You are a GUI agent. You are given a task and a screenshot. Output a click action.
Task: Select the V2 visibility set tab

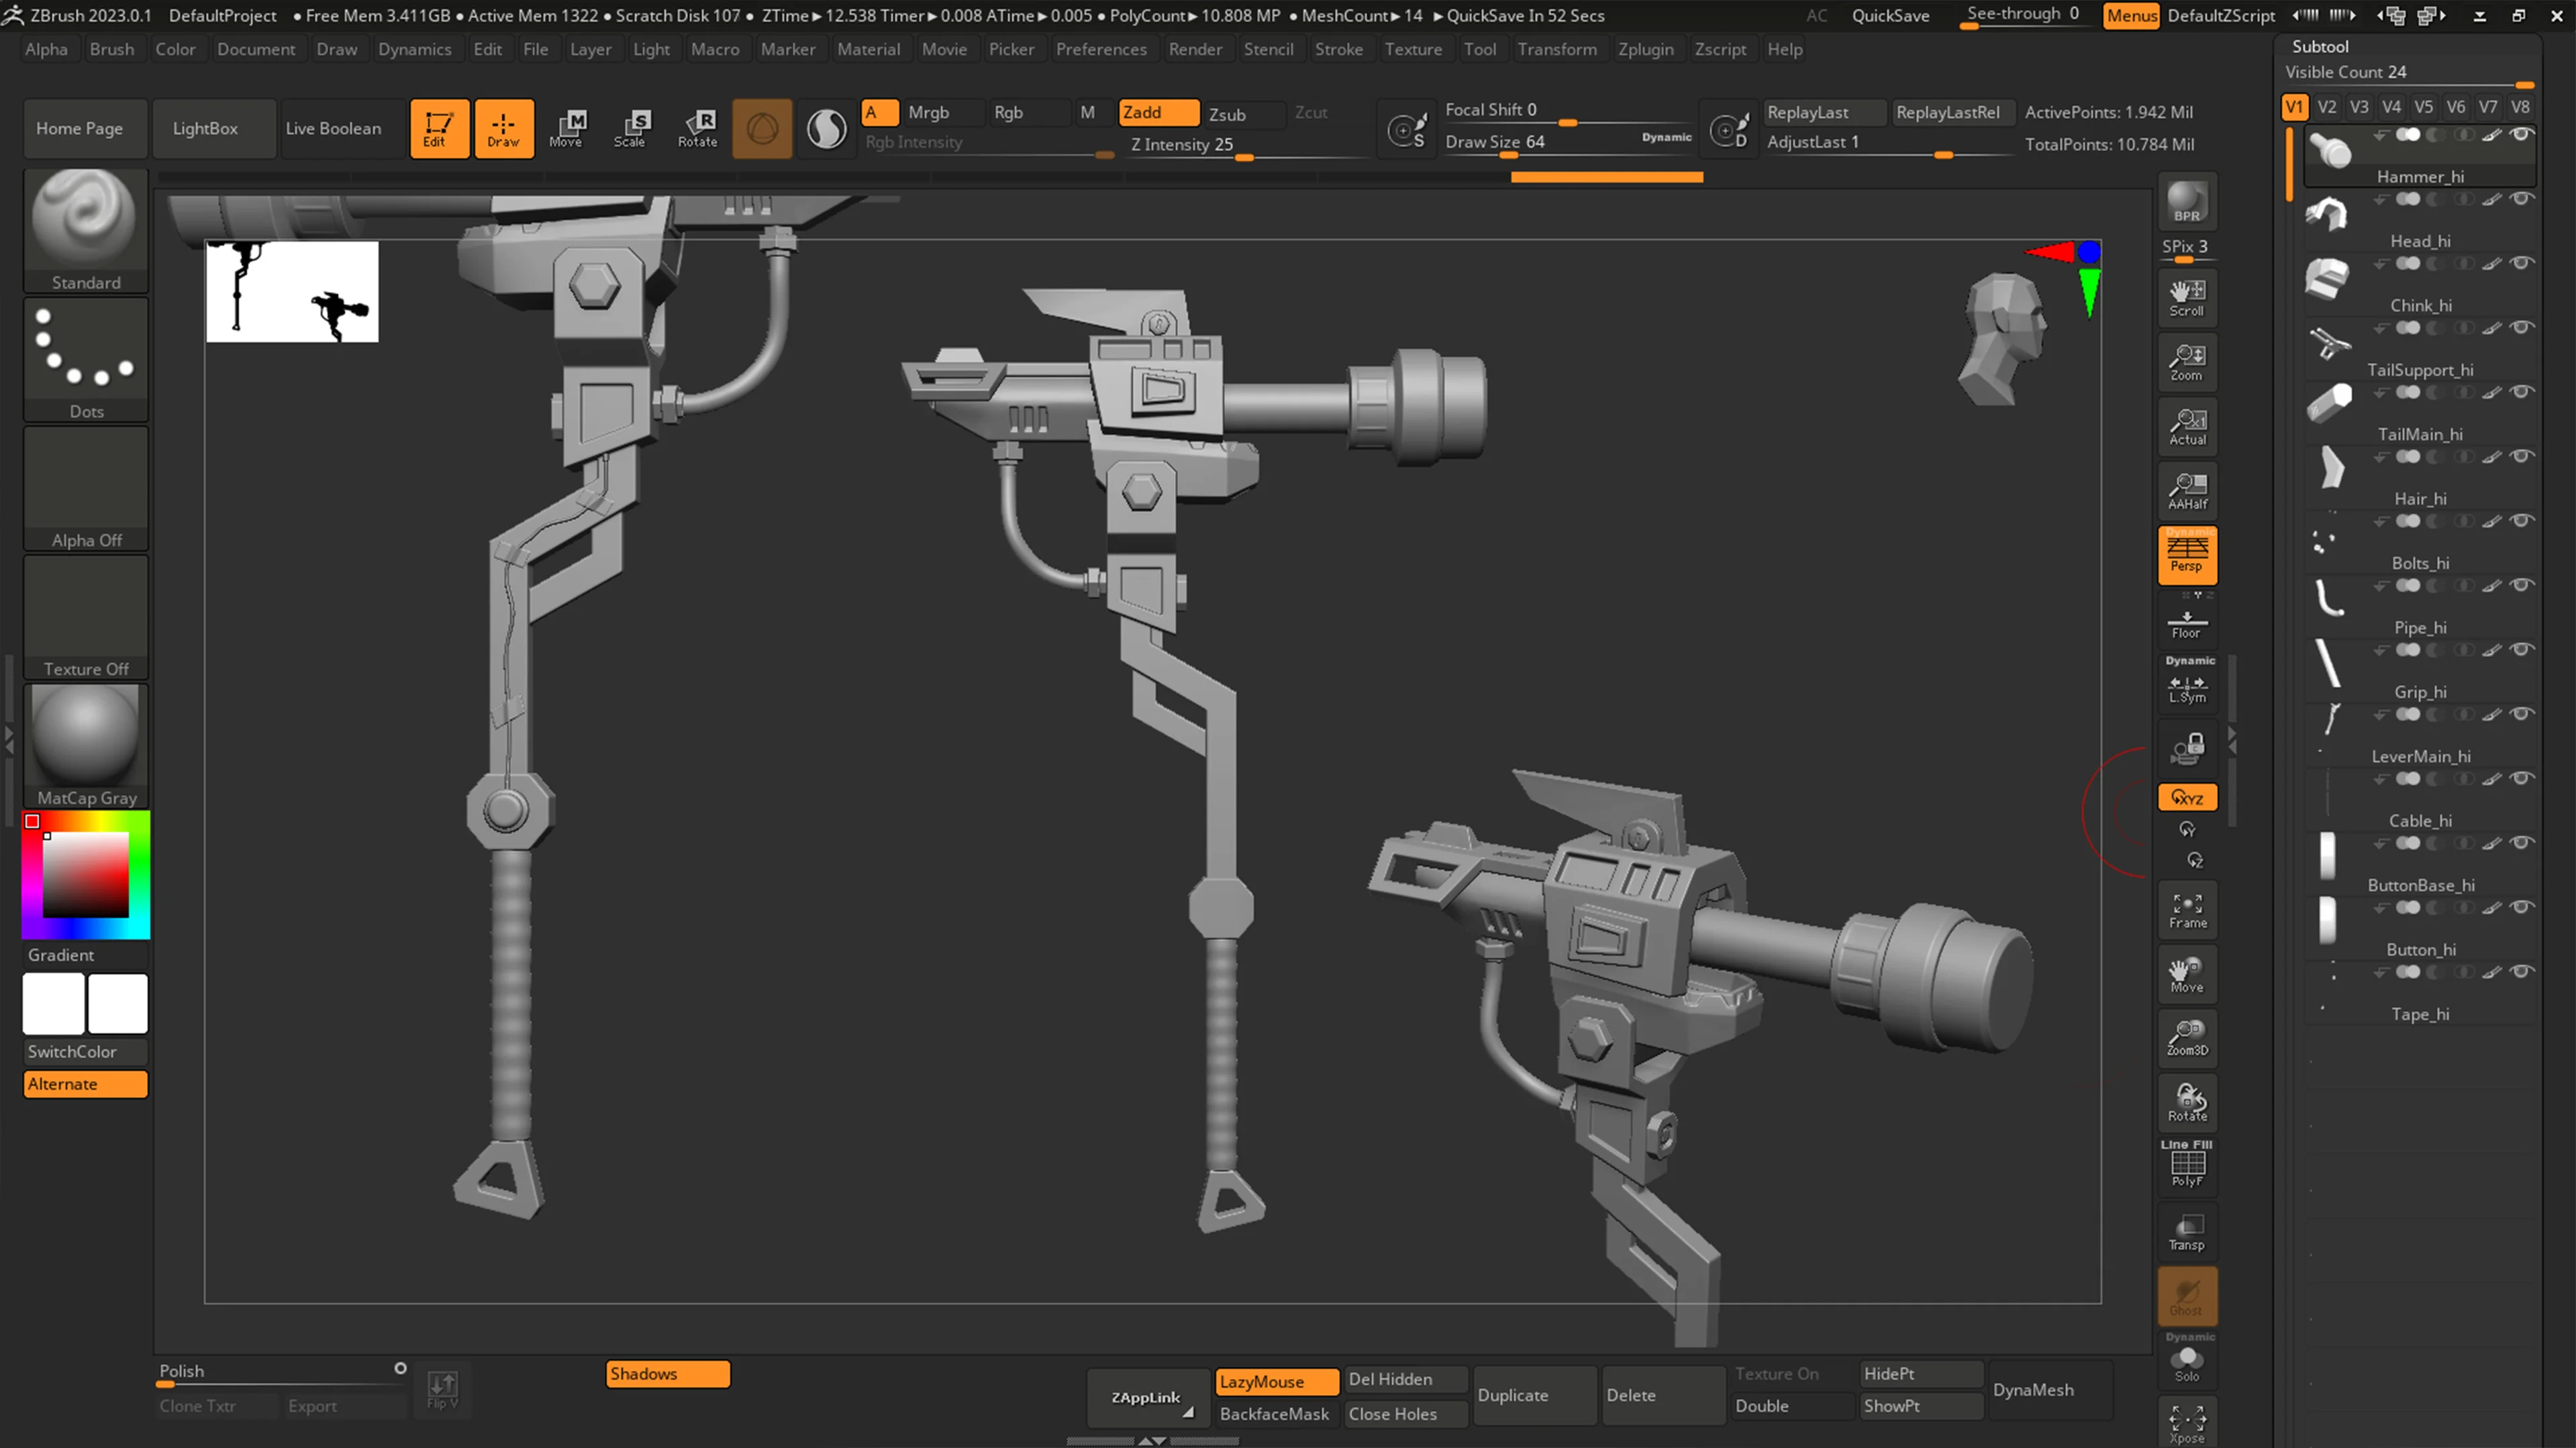click(x=2327, y=107)
